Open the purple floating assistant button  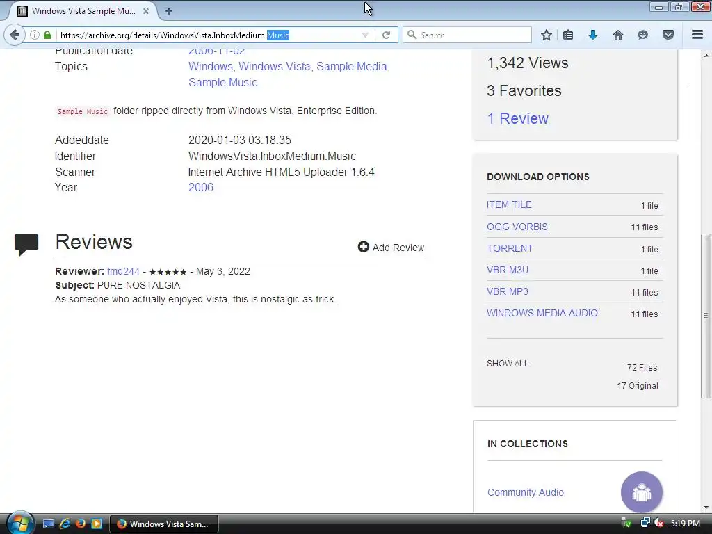click(642, 492)
